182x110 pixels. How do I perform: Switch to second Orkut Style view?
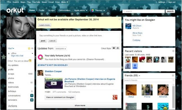tap(118, 48)
